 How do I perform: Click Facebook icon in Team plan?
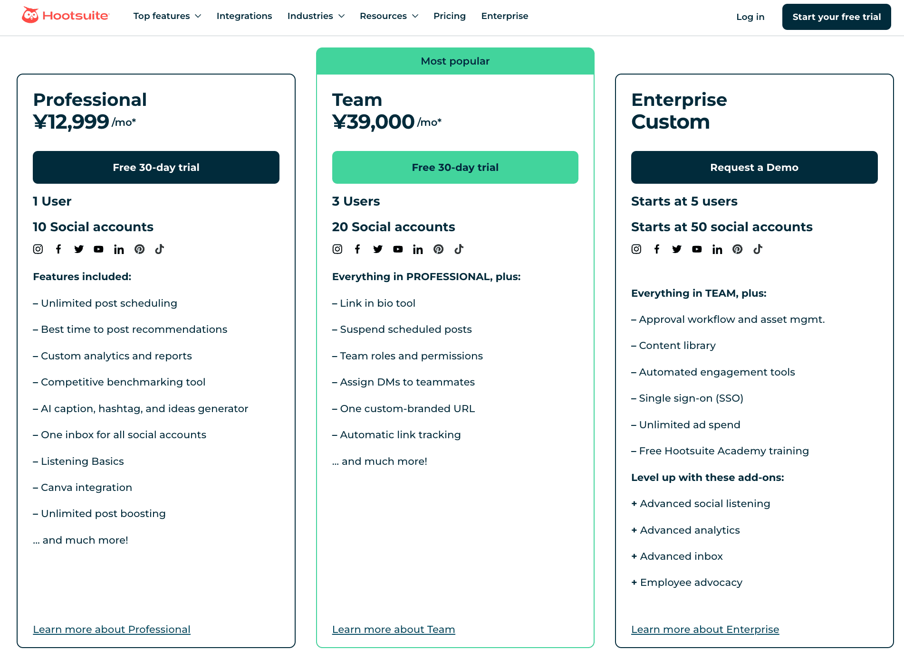357,249
